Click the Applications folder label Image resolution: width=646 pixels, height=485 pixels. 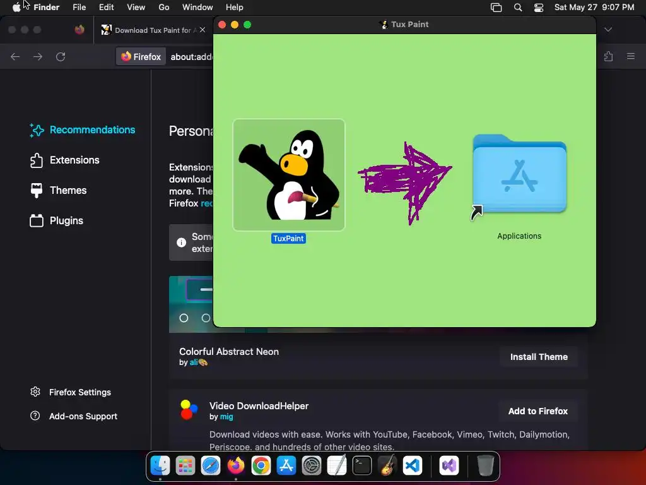click(x=519, y=236)
